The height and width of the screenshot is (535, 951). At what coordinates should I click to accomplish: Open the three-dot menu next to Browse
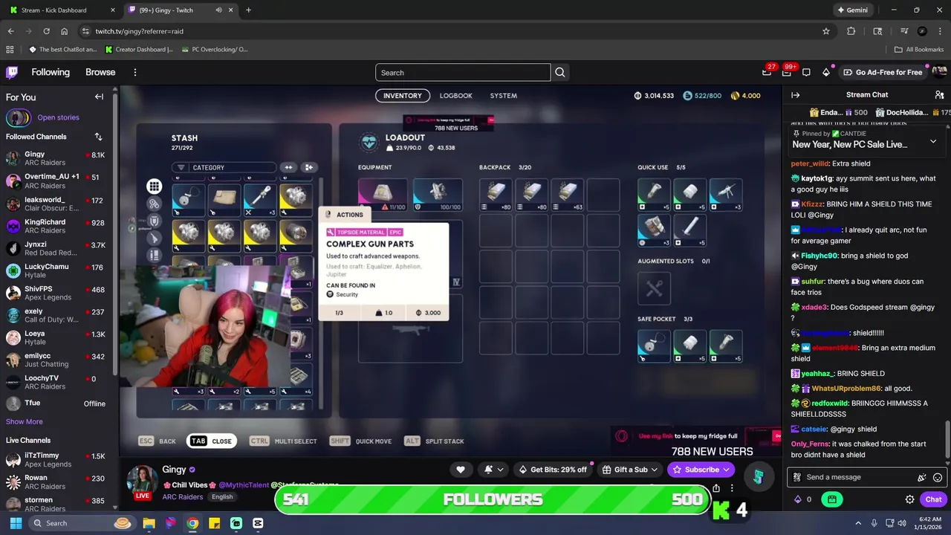coord(134,72)
